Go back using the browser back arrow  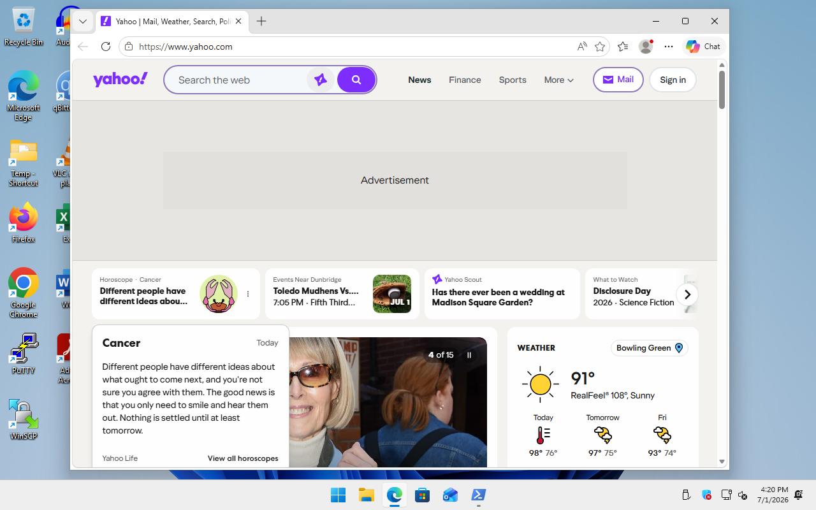click(83, 47)
